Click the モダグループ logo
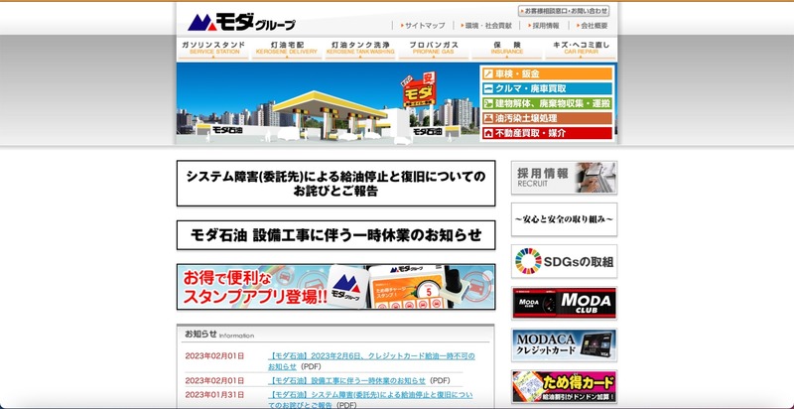 click(x=241, y=22)
